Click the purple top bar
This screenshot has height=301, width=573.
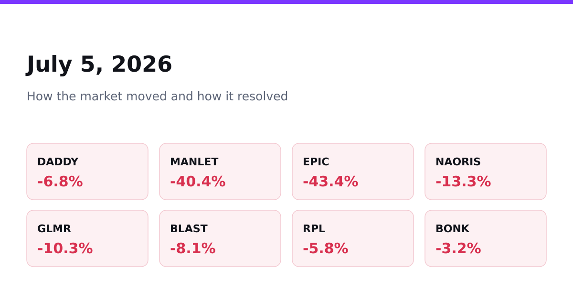click(286, 2)
